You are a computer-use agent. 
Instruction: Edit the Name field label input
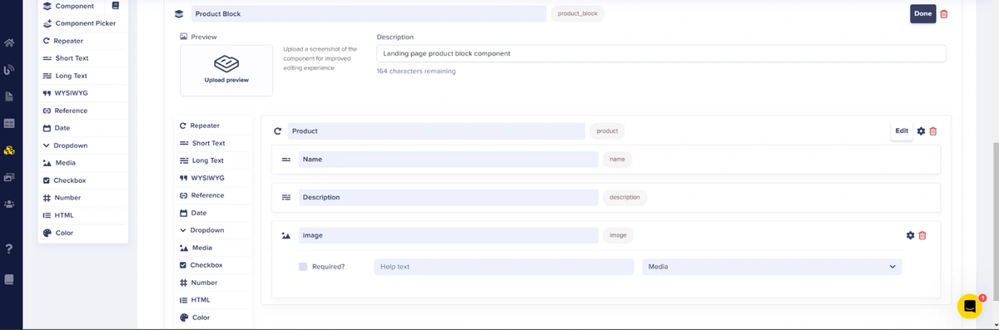[x=448, y=159]
